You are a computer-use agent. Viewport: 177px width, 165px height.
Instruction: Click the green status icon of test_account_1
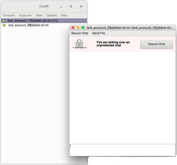pyautogui.click(x=4, y=21)
